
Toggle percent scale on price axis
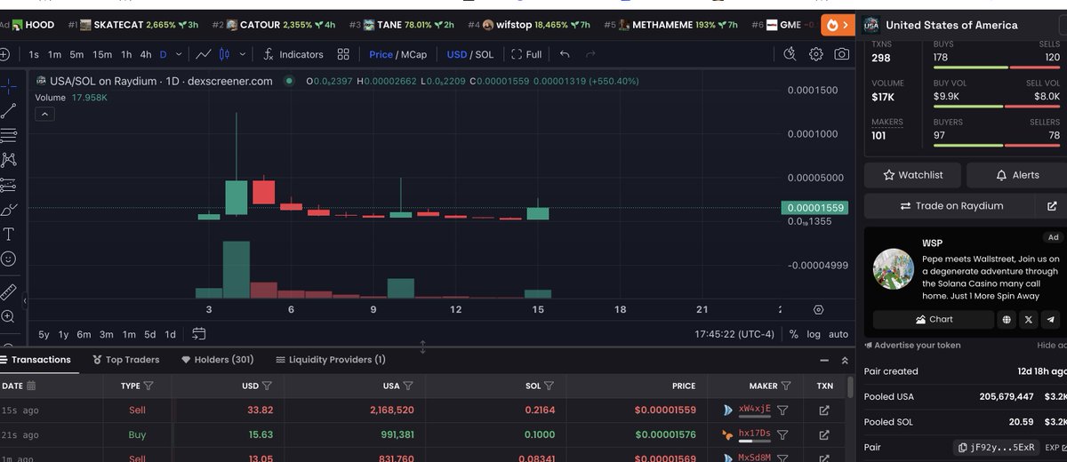coord(793,334)
